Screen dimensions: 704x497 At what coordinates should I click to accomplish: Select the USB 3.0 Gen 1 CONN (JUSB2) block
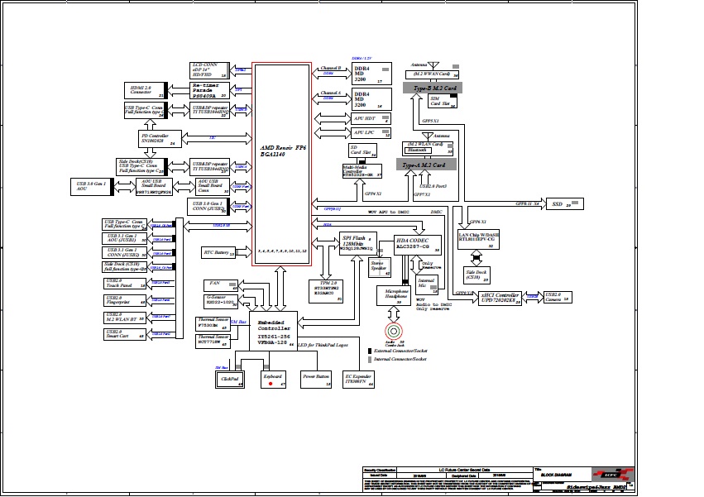(x=208, y=207)
